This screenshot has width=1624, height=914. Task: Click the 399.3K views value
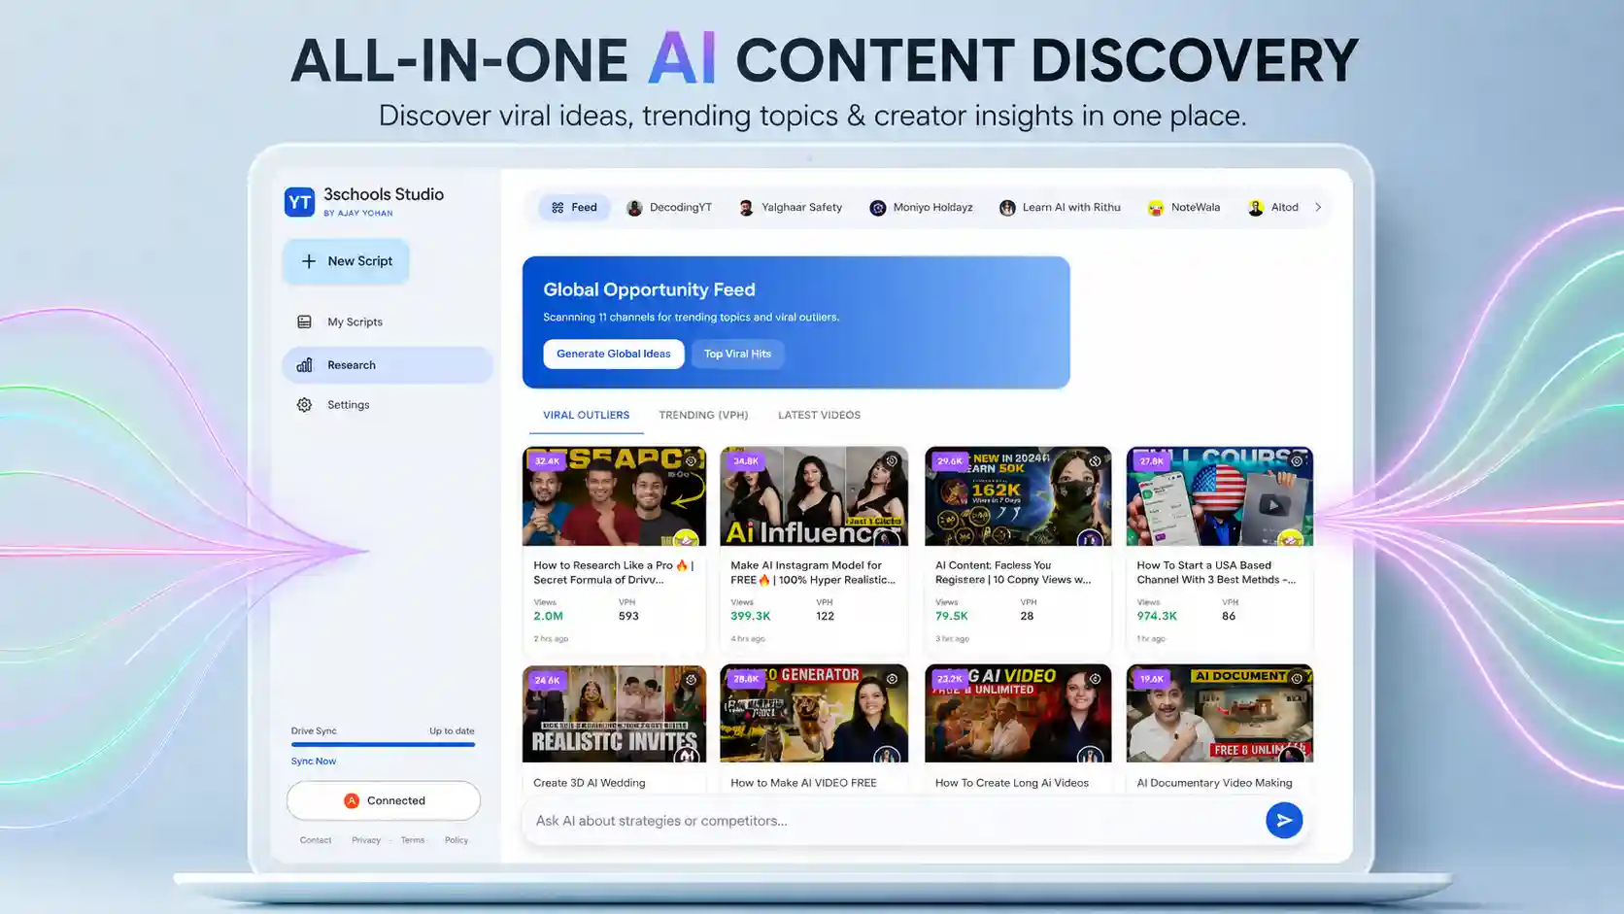[x=750, y=617]
